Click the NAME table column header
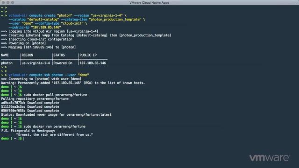This screenshot has height=168, width=299. [5, 55]
